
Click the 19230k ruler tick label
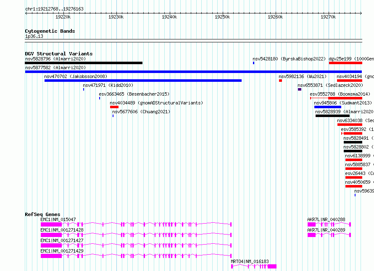point(116,17)
